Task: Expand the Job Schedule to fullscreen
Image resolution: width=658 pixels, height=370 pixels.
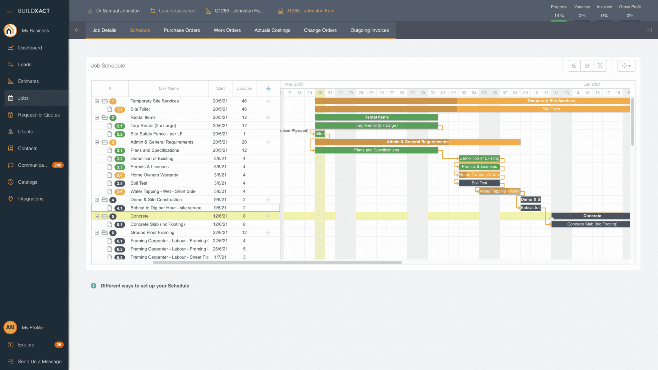Action: coord(600,66)
